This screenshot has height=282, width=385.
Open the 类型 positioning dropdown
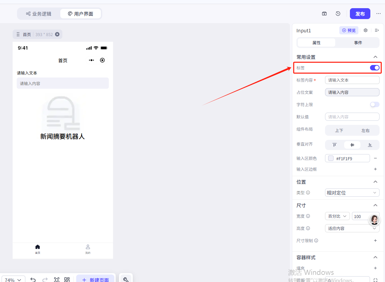[x=352, y=193]
